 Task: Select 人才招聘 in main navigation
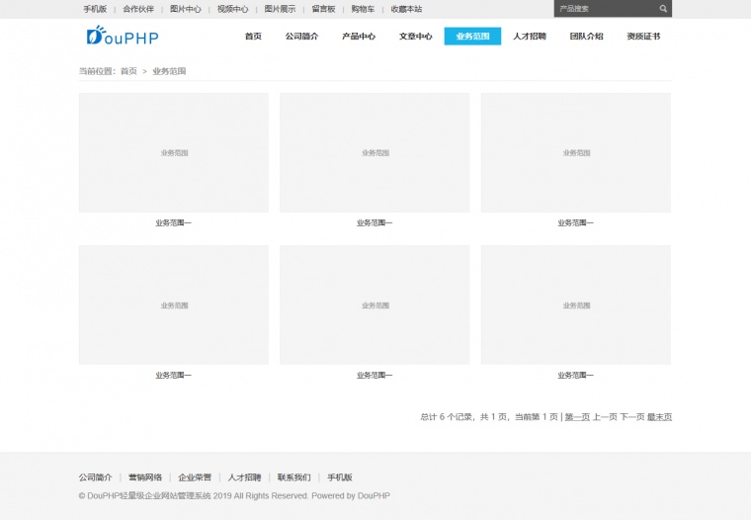point(530,37)
